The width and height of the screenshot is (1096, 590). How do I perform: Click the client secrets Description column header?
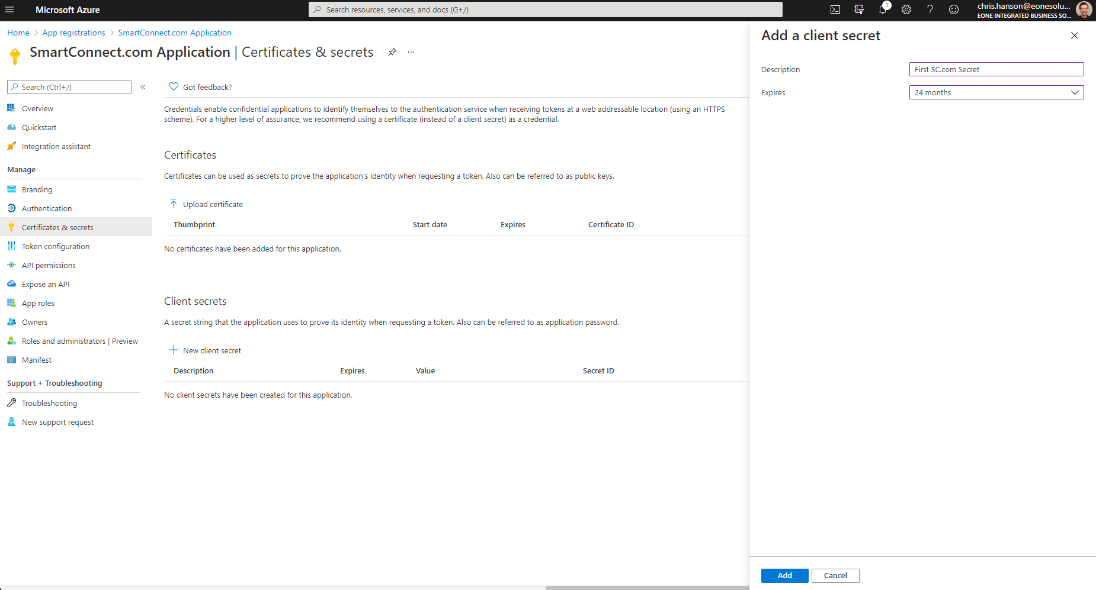[x=194, y=370]
